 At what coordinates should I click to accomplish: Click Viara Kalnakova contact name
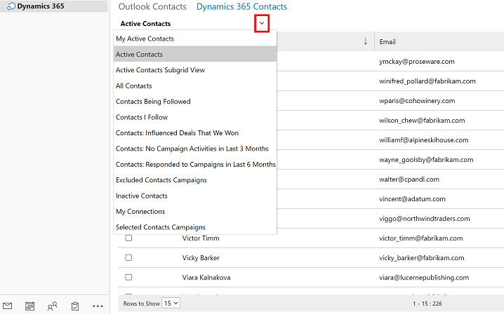(x=206, y=278)
